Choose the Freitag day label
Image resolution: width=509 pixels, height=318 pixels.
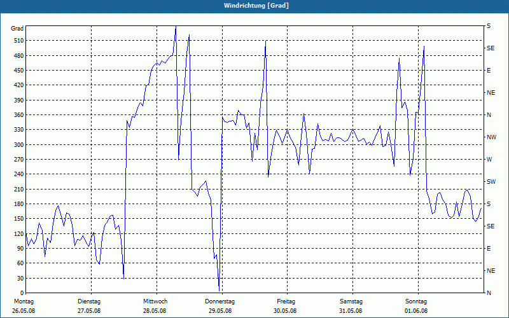pos(286,301)
